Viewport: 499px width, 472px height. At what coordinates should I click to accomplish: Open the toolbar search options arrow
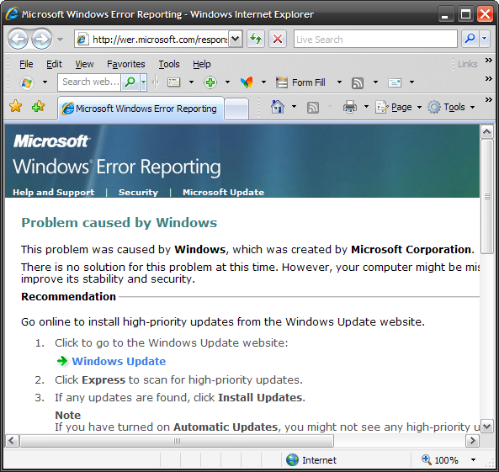click(x=144, y=82)
